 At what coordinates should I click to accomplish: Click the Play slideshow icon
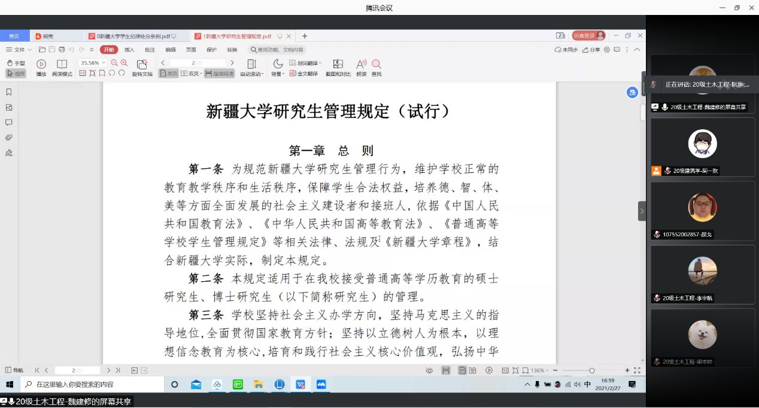[41, 64]
